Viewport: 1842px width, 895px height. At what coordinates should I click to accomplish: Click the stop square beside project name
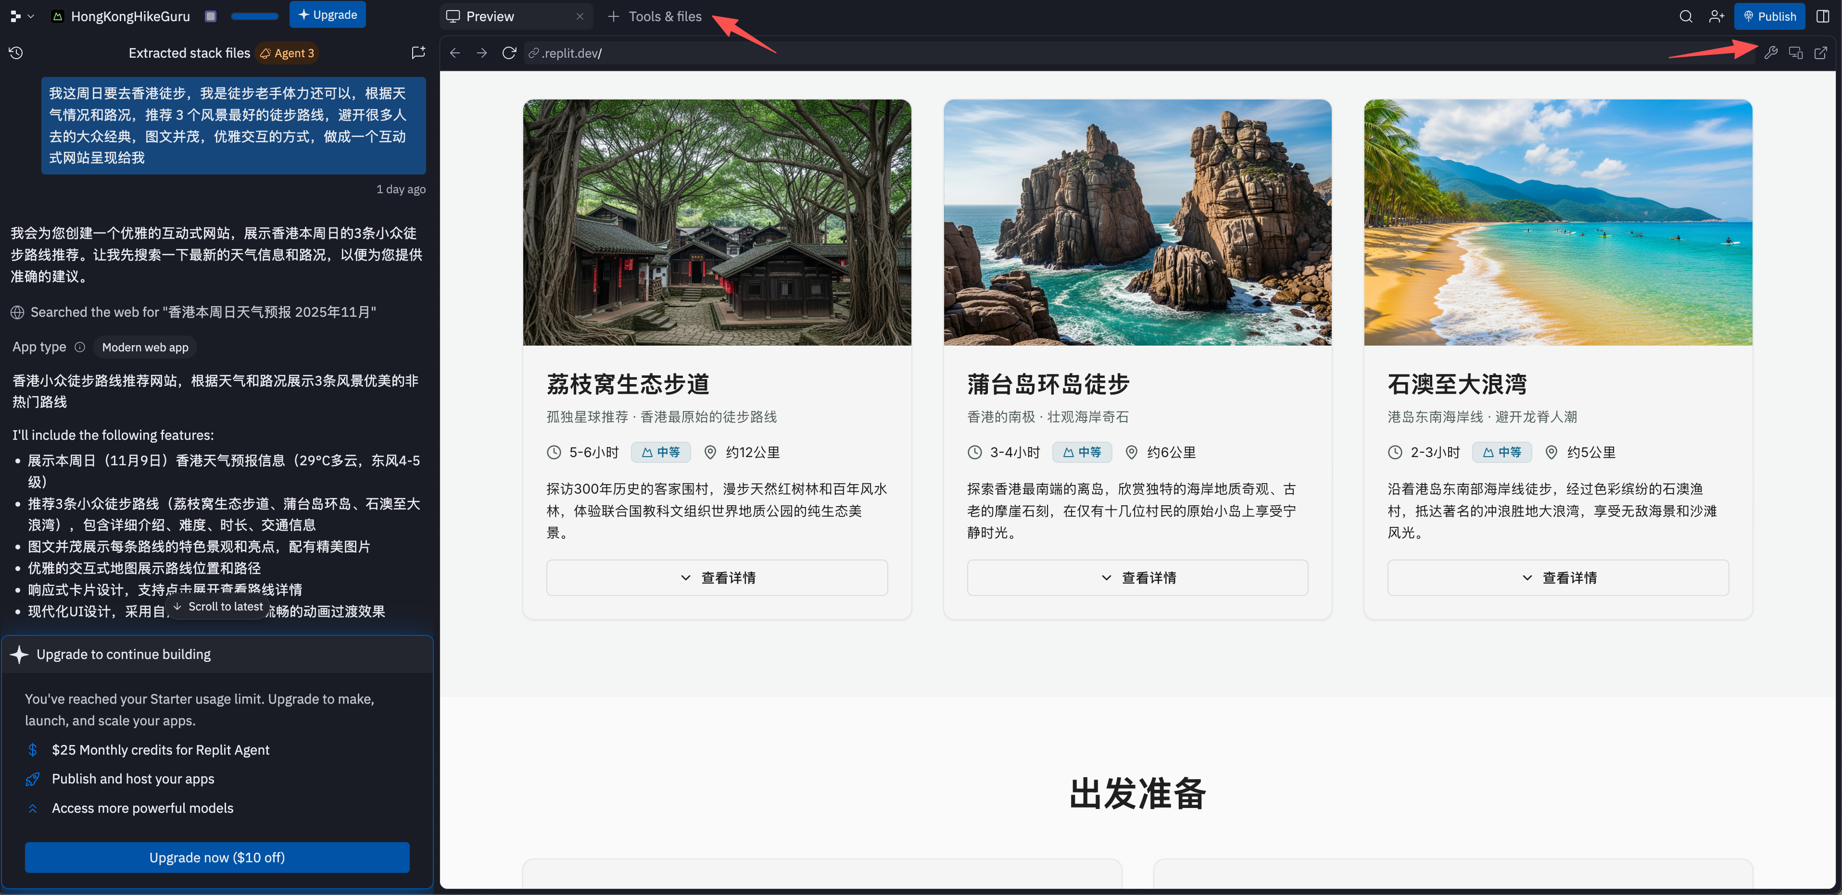coord(210,16)
